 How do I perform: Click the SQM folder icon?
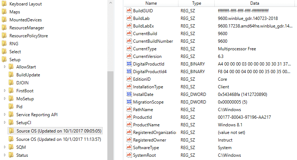point(11,147)
